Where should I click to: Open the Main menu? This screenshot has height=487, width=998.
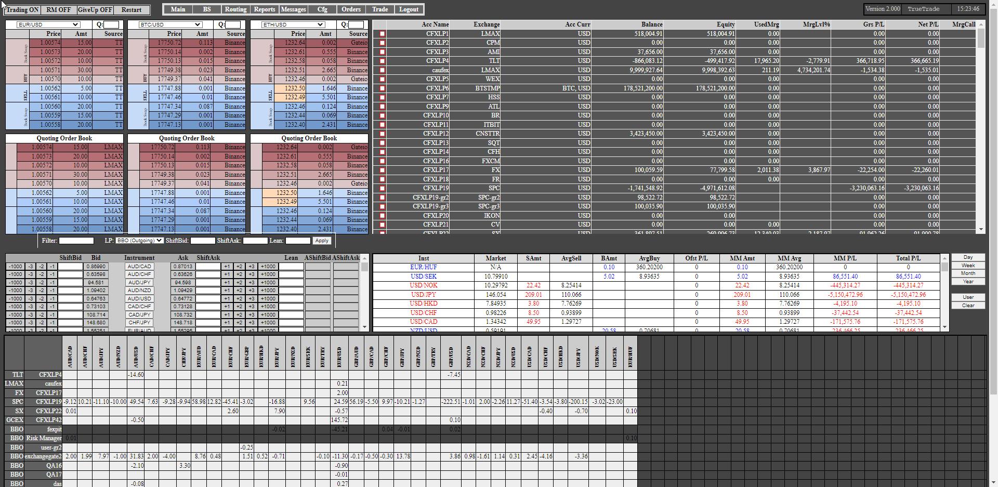[178, 9]
